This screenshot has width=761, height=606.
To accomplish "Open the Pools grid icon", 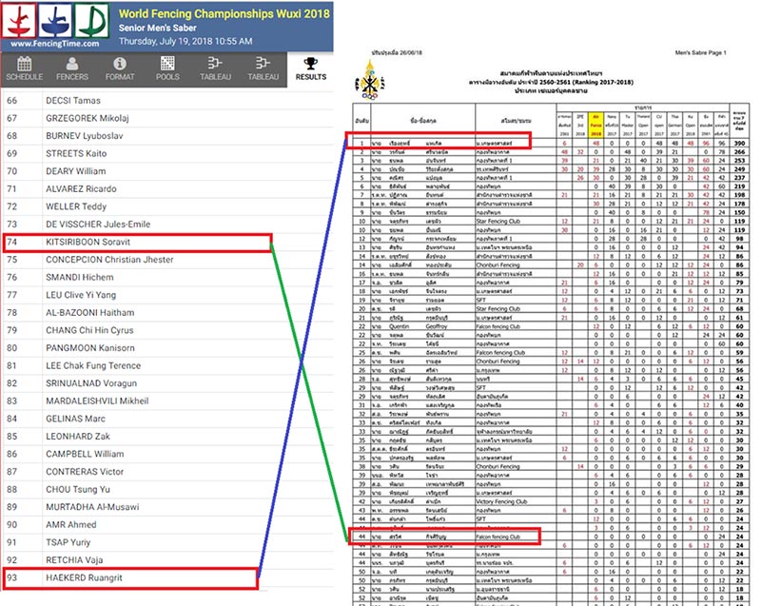I will tap(167, 64).
